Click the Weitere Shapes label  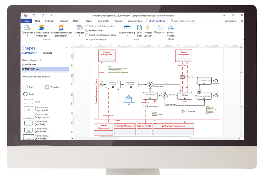point(30,60)
